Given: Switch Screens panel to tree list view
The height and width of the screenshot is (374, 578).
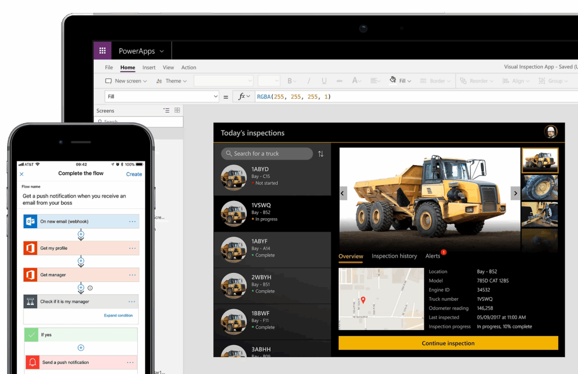Looking at the screenshot, I should 166,110.
